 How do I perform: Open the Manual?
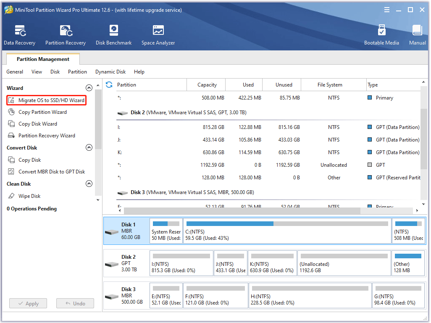click(417, 35)
